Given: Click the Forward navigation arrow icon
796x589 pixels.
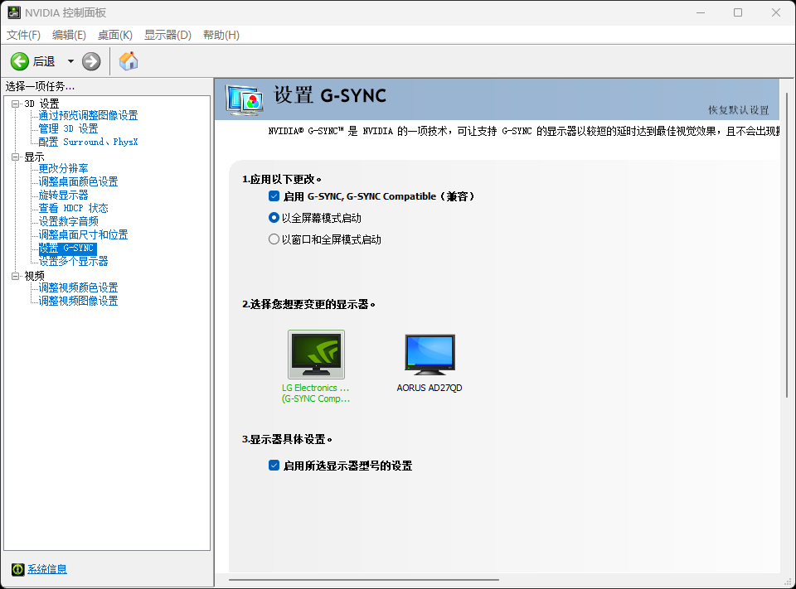Looking at the screenshot, I should coord(90,60).
